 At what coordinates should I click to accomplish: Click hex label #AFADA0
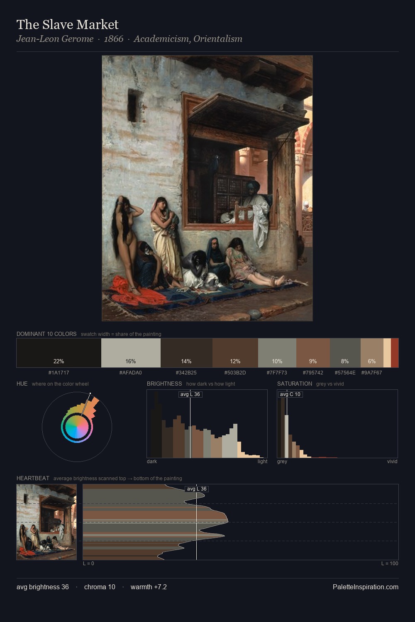131,373
